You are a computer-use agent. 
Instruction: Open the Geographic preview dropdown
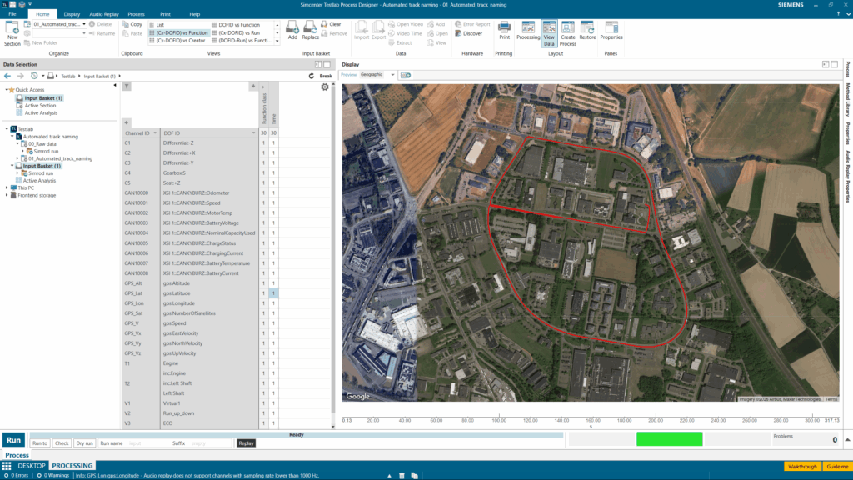tap(392, 75)
